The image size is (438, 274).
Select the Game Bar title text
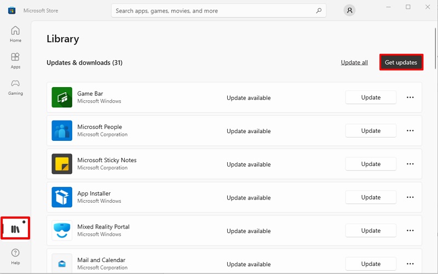pyautogui.click(x=90, y=94)
